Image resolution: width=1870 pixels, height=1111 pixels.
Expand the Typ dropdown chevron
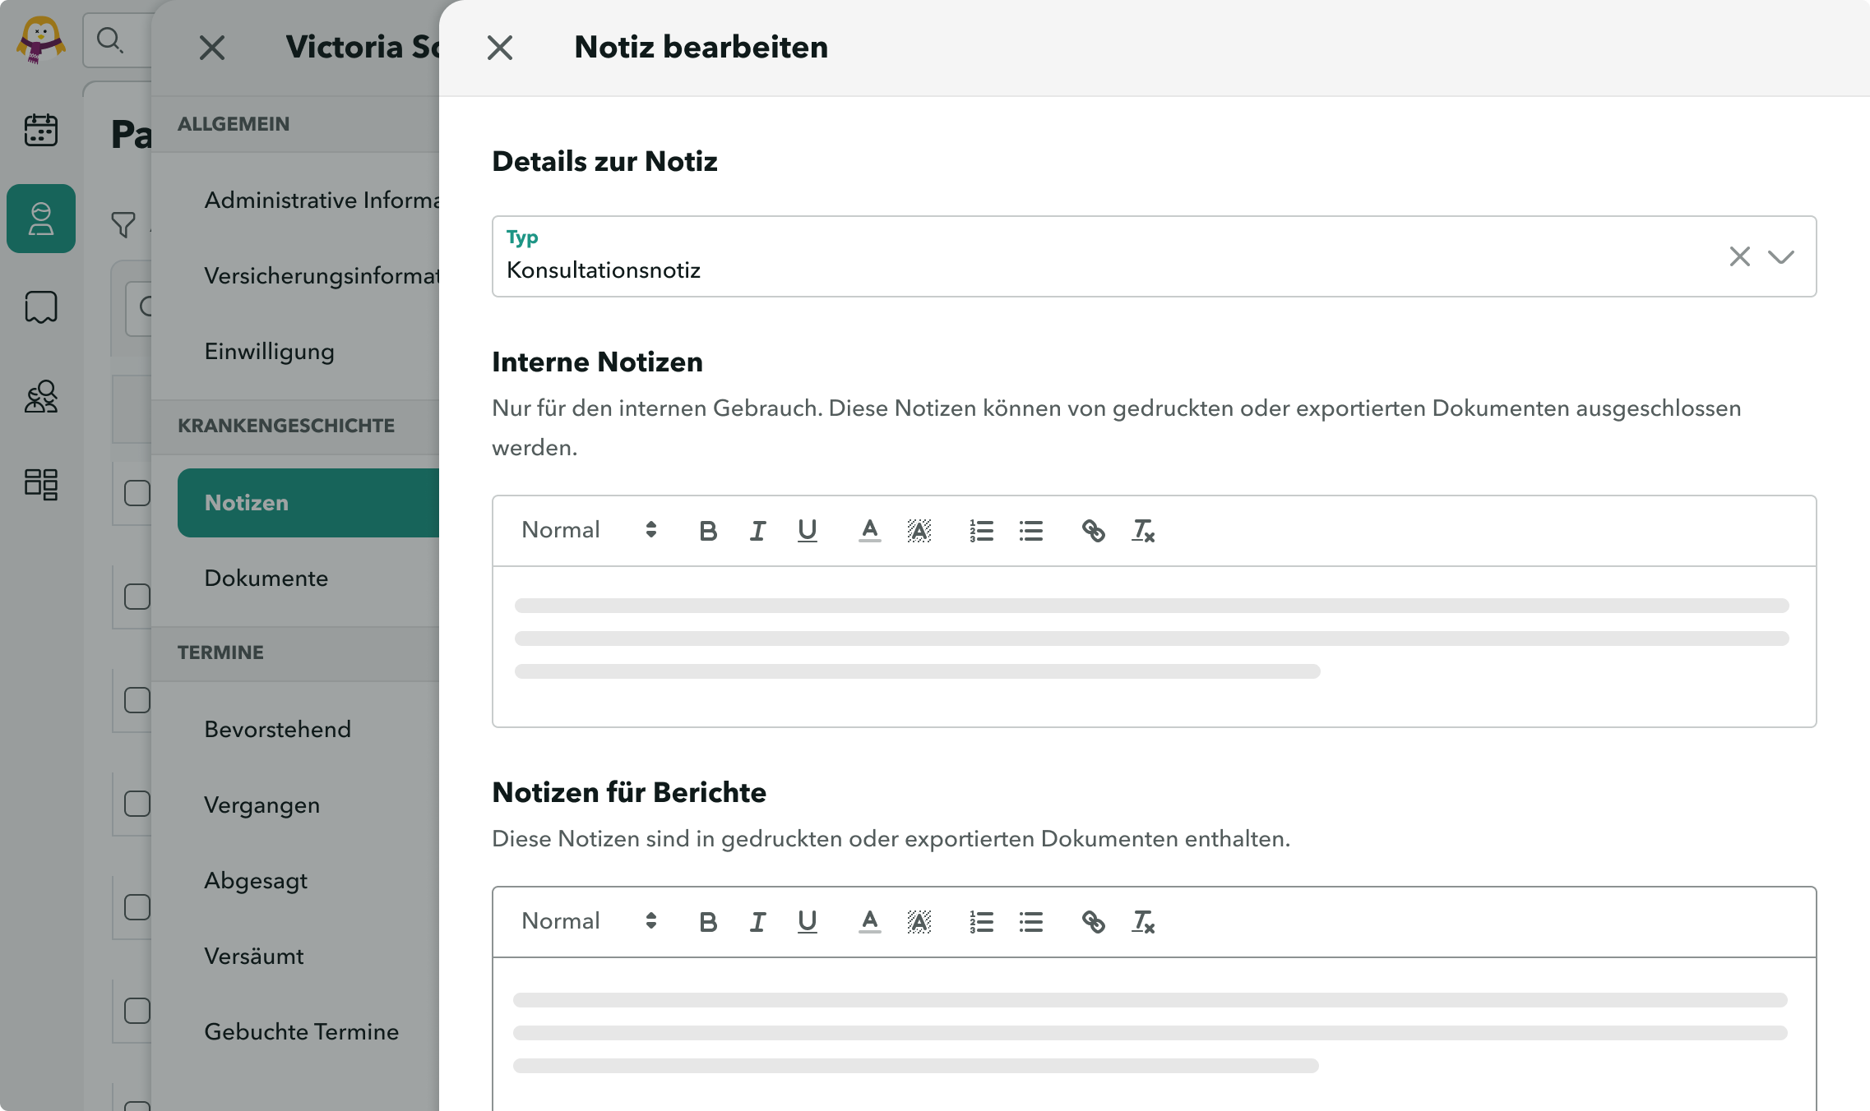tap(1781, 256)
